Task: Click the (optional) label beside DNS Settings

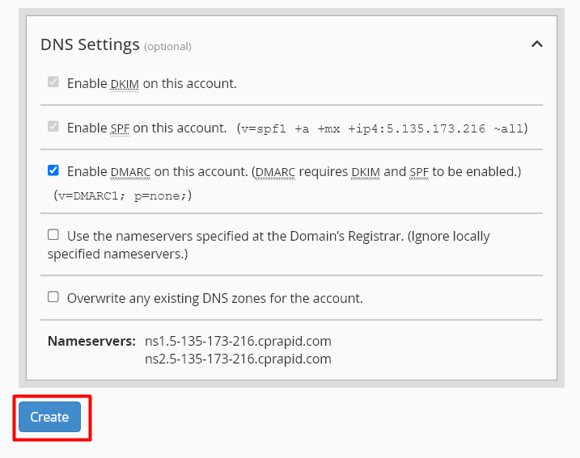Action: click(167, 47)
